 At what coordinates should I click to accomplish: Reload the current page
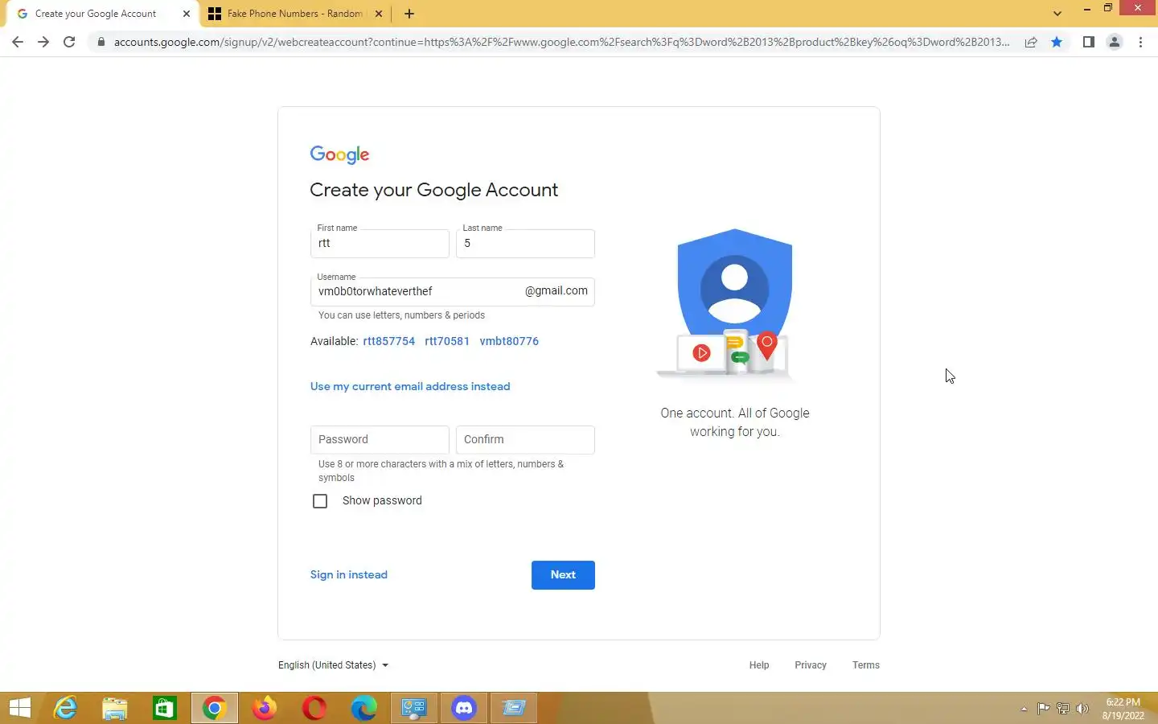pos(69,42)
